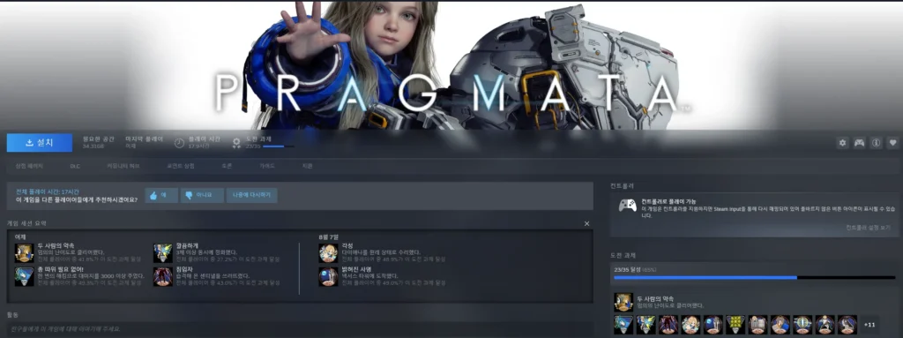Open the 컨트롤러 설정 보기 link
This screenshot has width=903, height=338.
[x=868, y=228]
